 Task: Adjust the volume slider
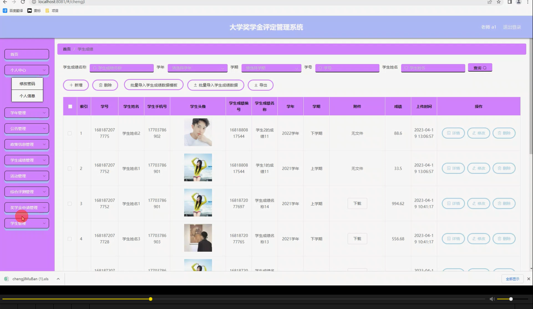(513, 299)
